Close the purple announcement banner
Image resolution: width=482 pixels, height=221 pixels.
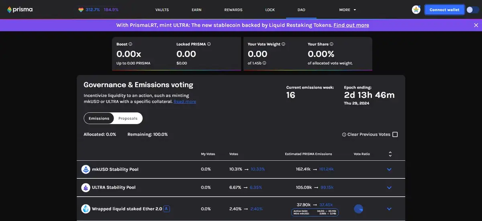point(476,25)
